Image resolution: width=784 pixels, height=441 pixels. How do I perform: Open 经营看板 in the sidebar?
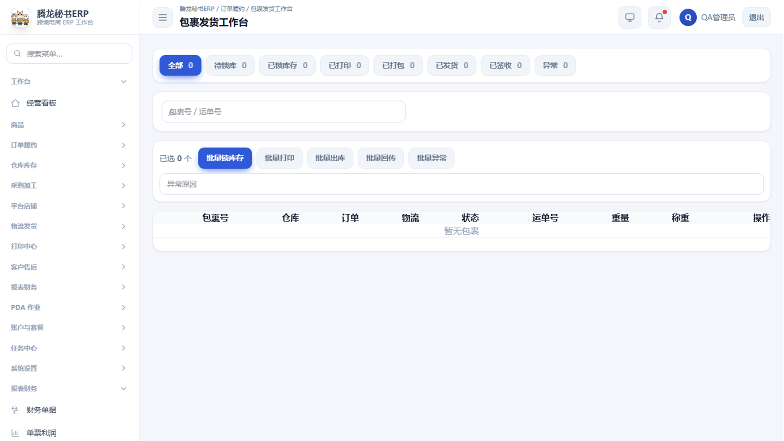[69, 103]
